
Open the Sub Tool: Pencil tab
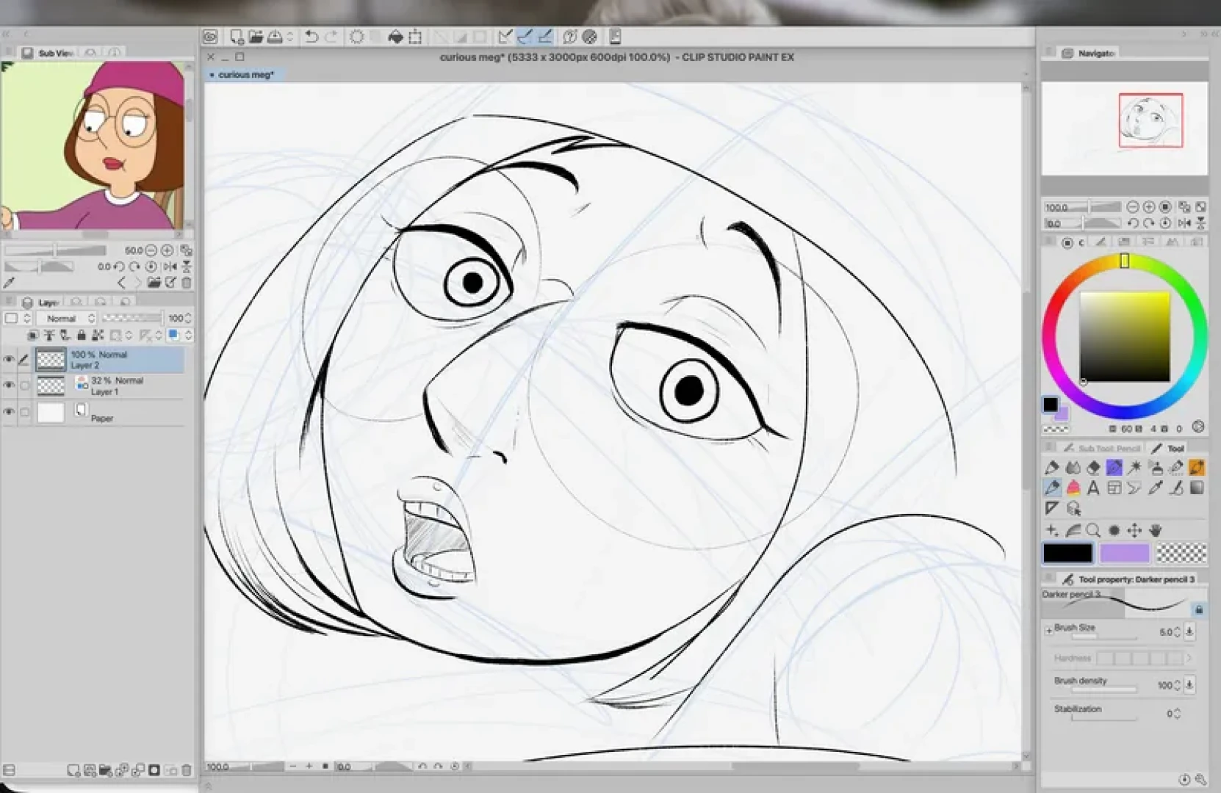point(1102,448)
